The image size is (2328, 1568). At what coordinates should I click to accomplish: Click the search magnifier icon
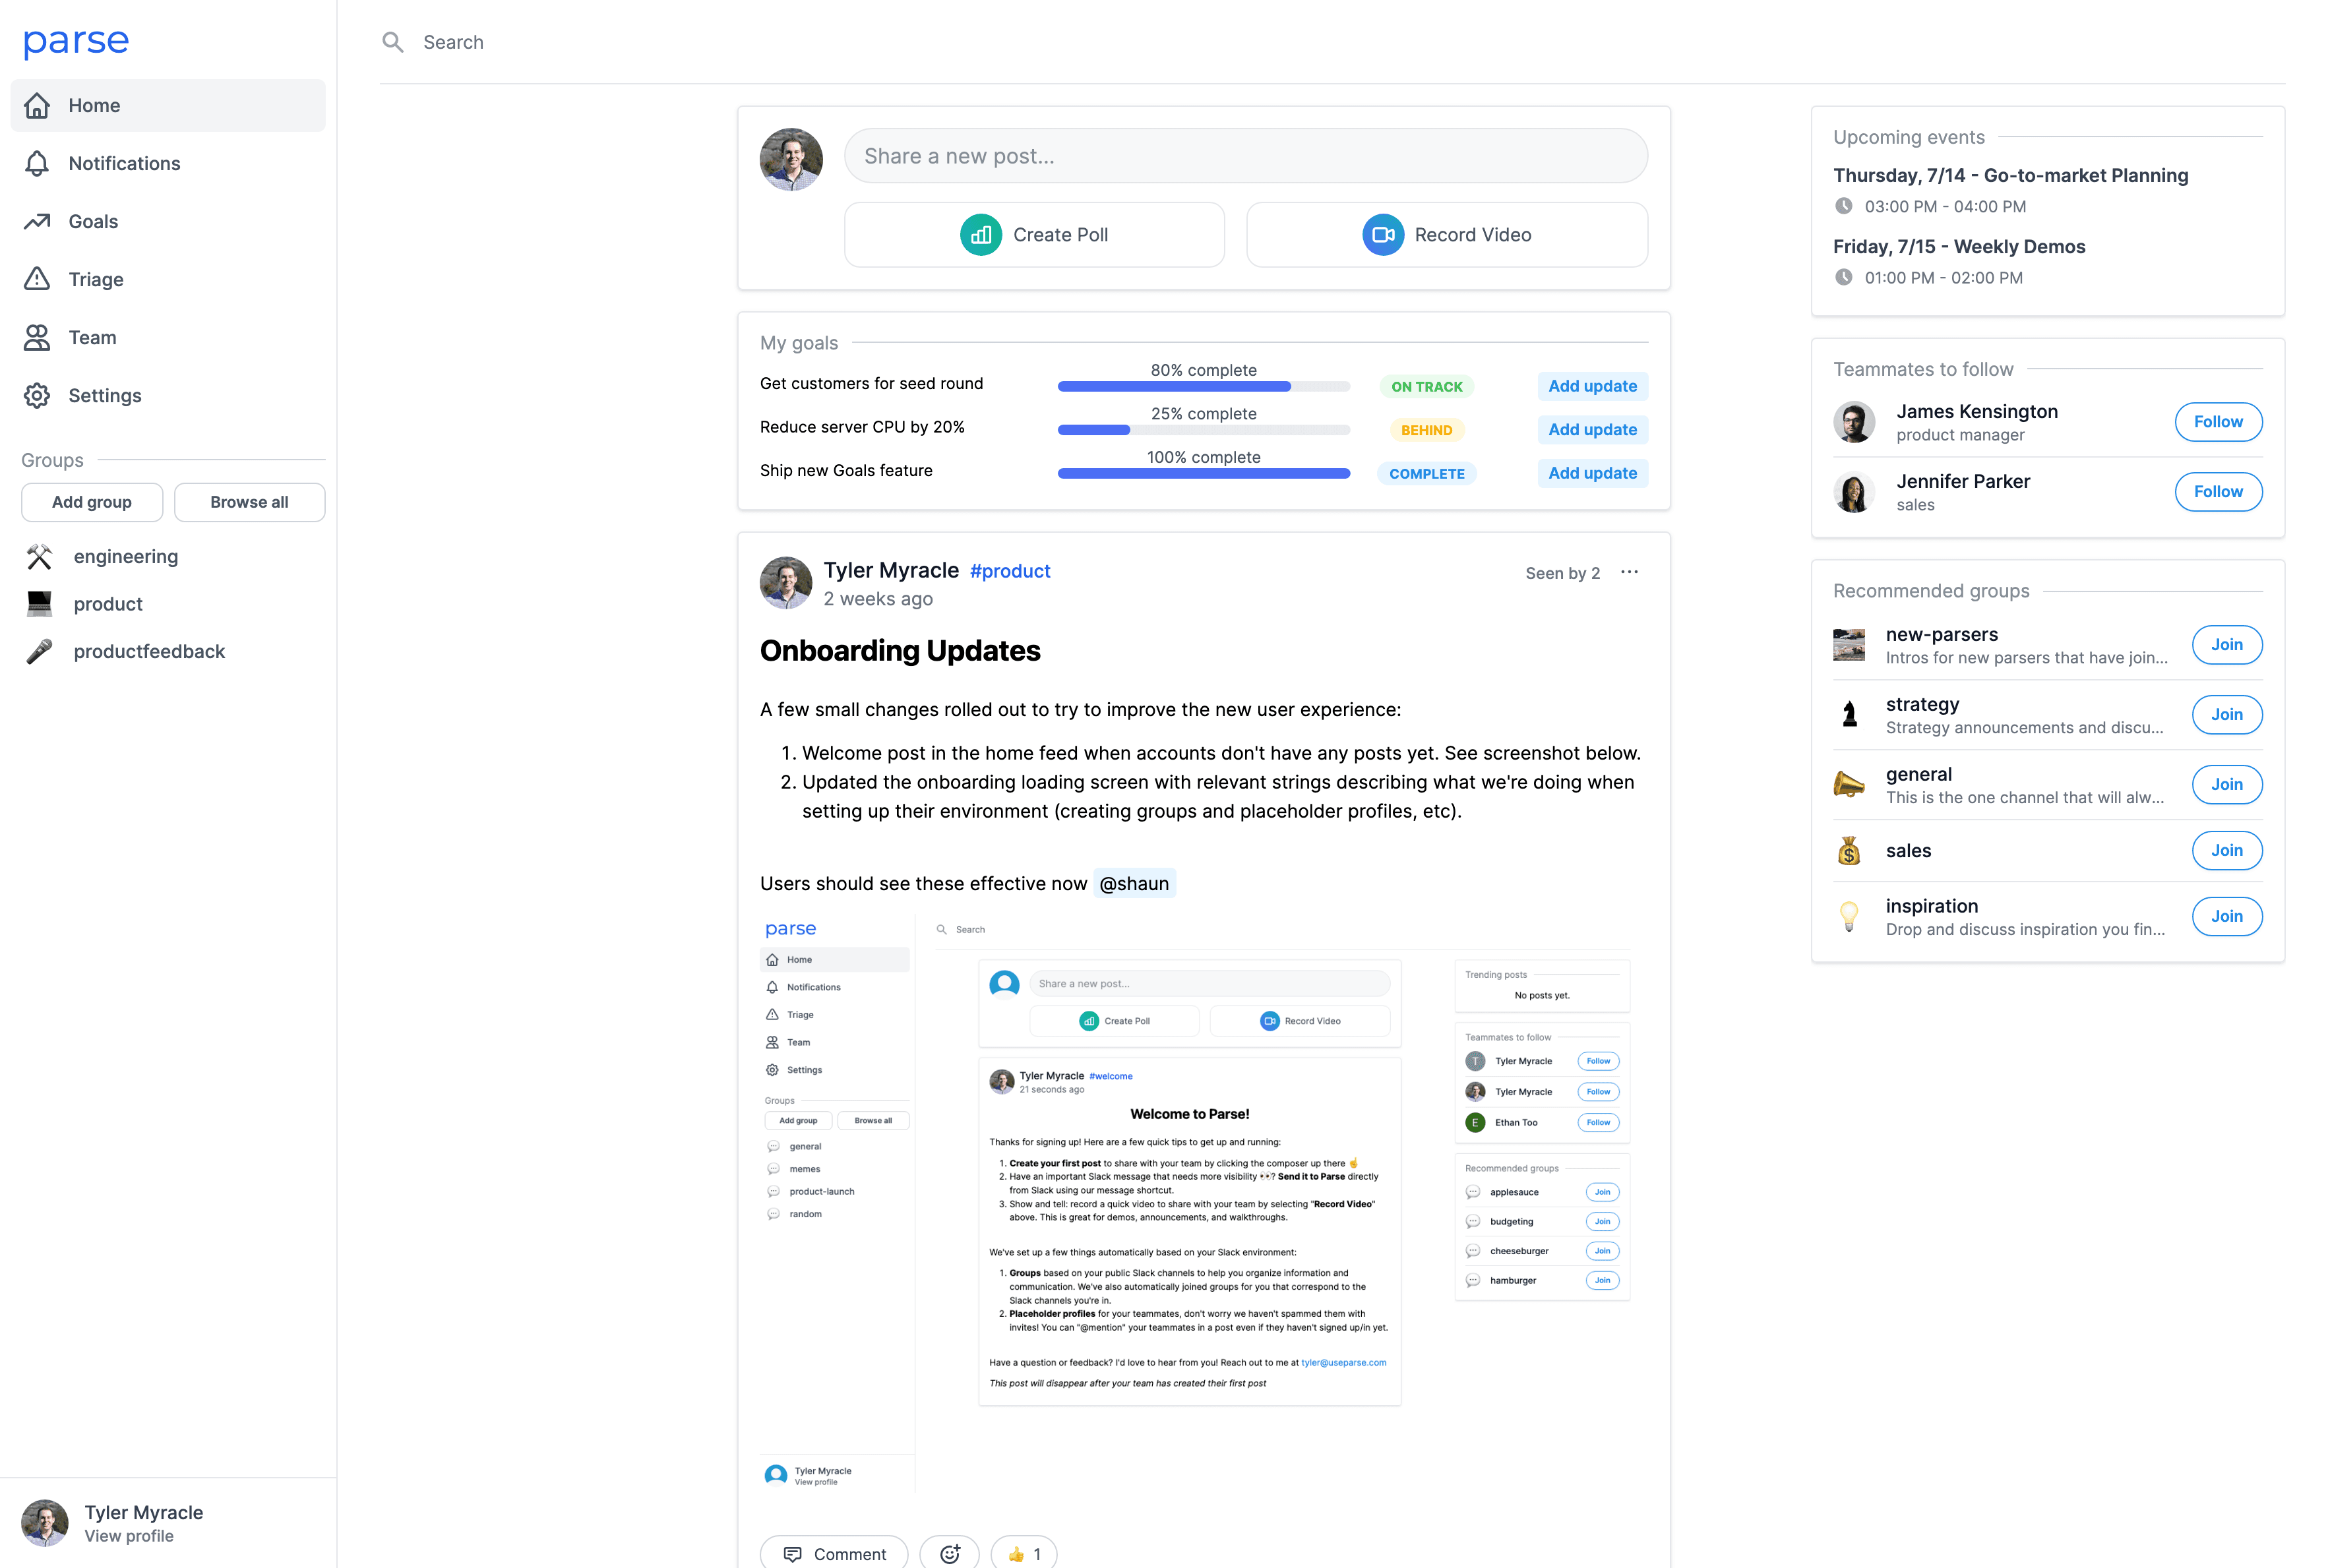coord(393,42)
